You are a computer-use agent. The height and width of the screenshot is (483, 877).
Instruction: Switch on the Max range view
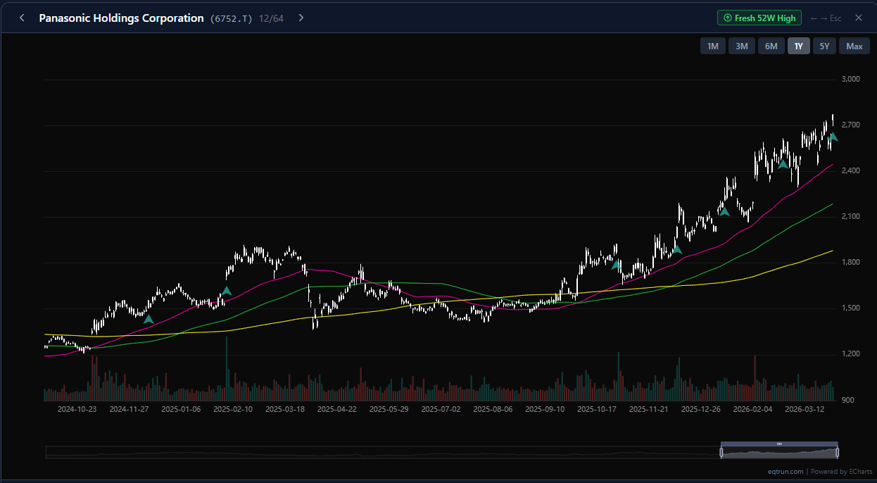[854, 45]
